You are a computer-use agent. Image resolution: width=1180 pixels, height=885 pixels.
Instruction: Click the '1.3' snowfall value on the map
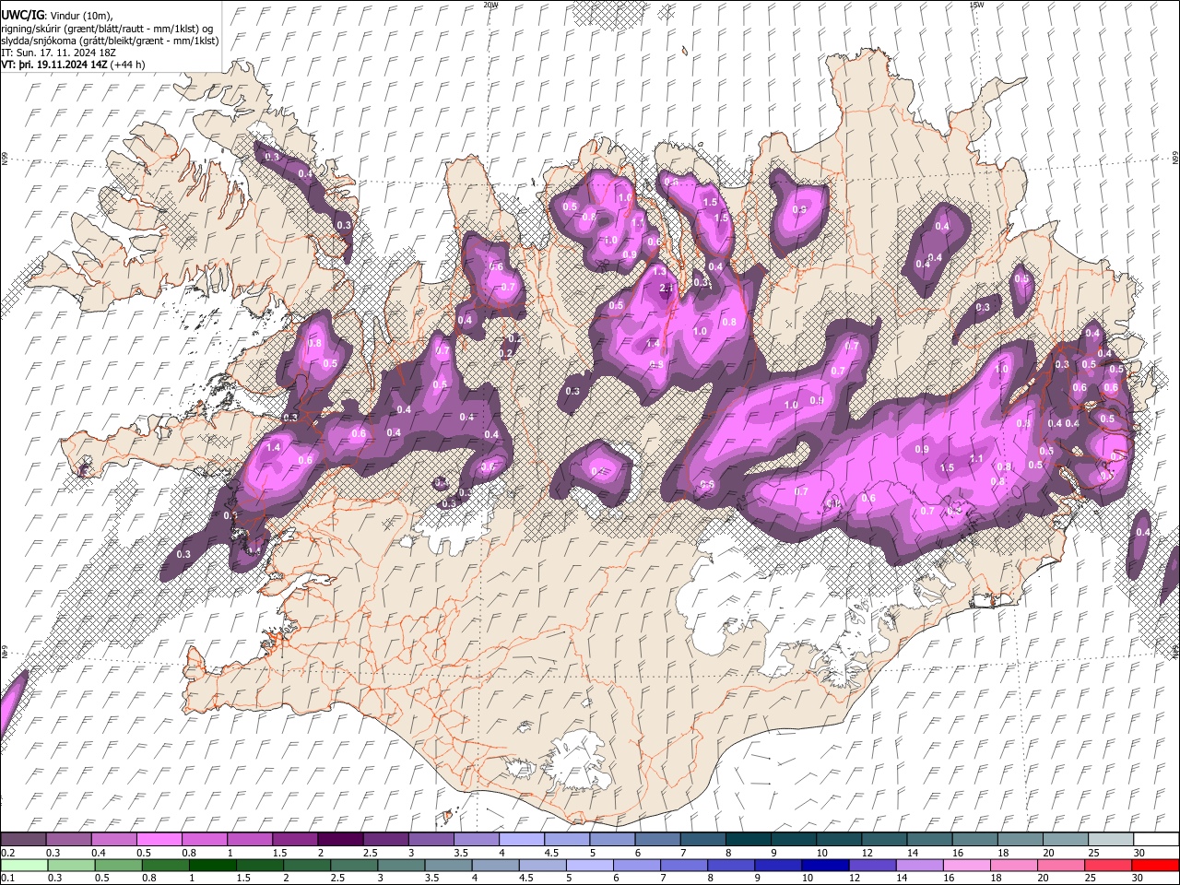coord(659,272)
